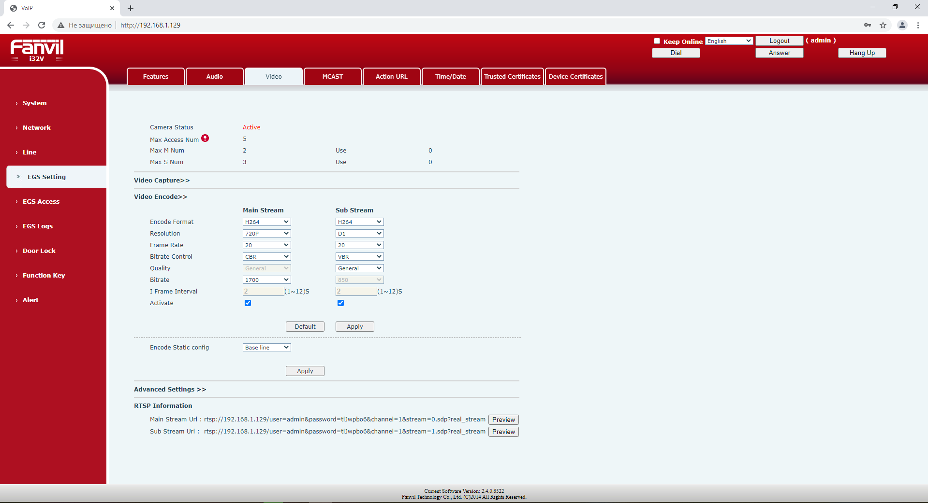This screenshot has width=928, height=503.
Task: Open the browser profile avatar icon
Action: pos(902,25)
